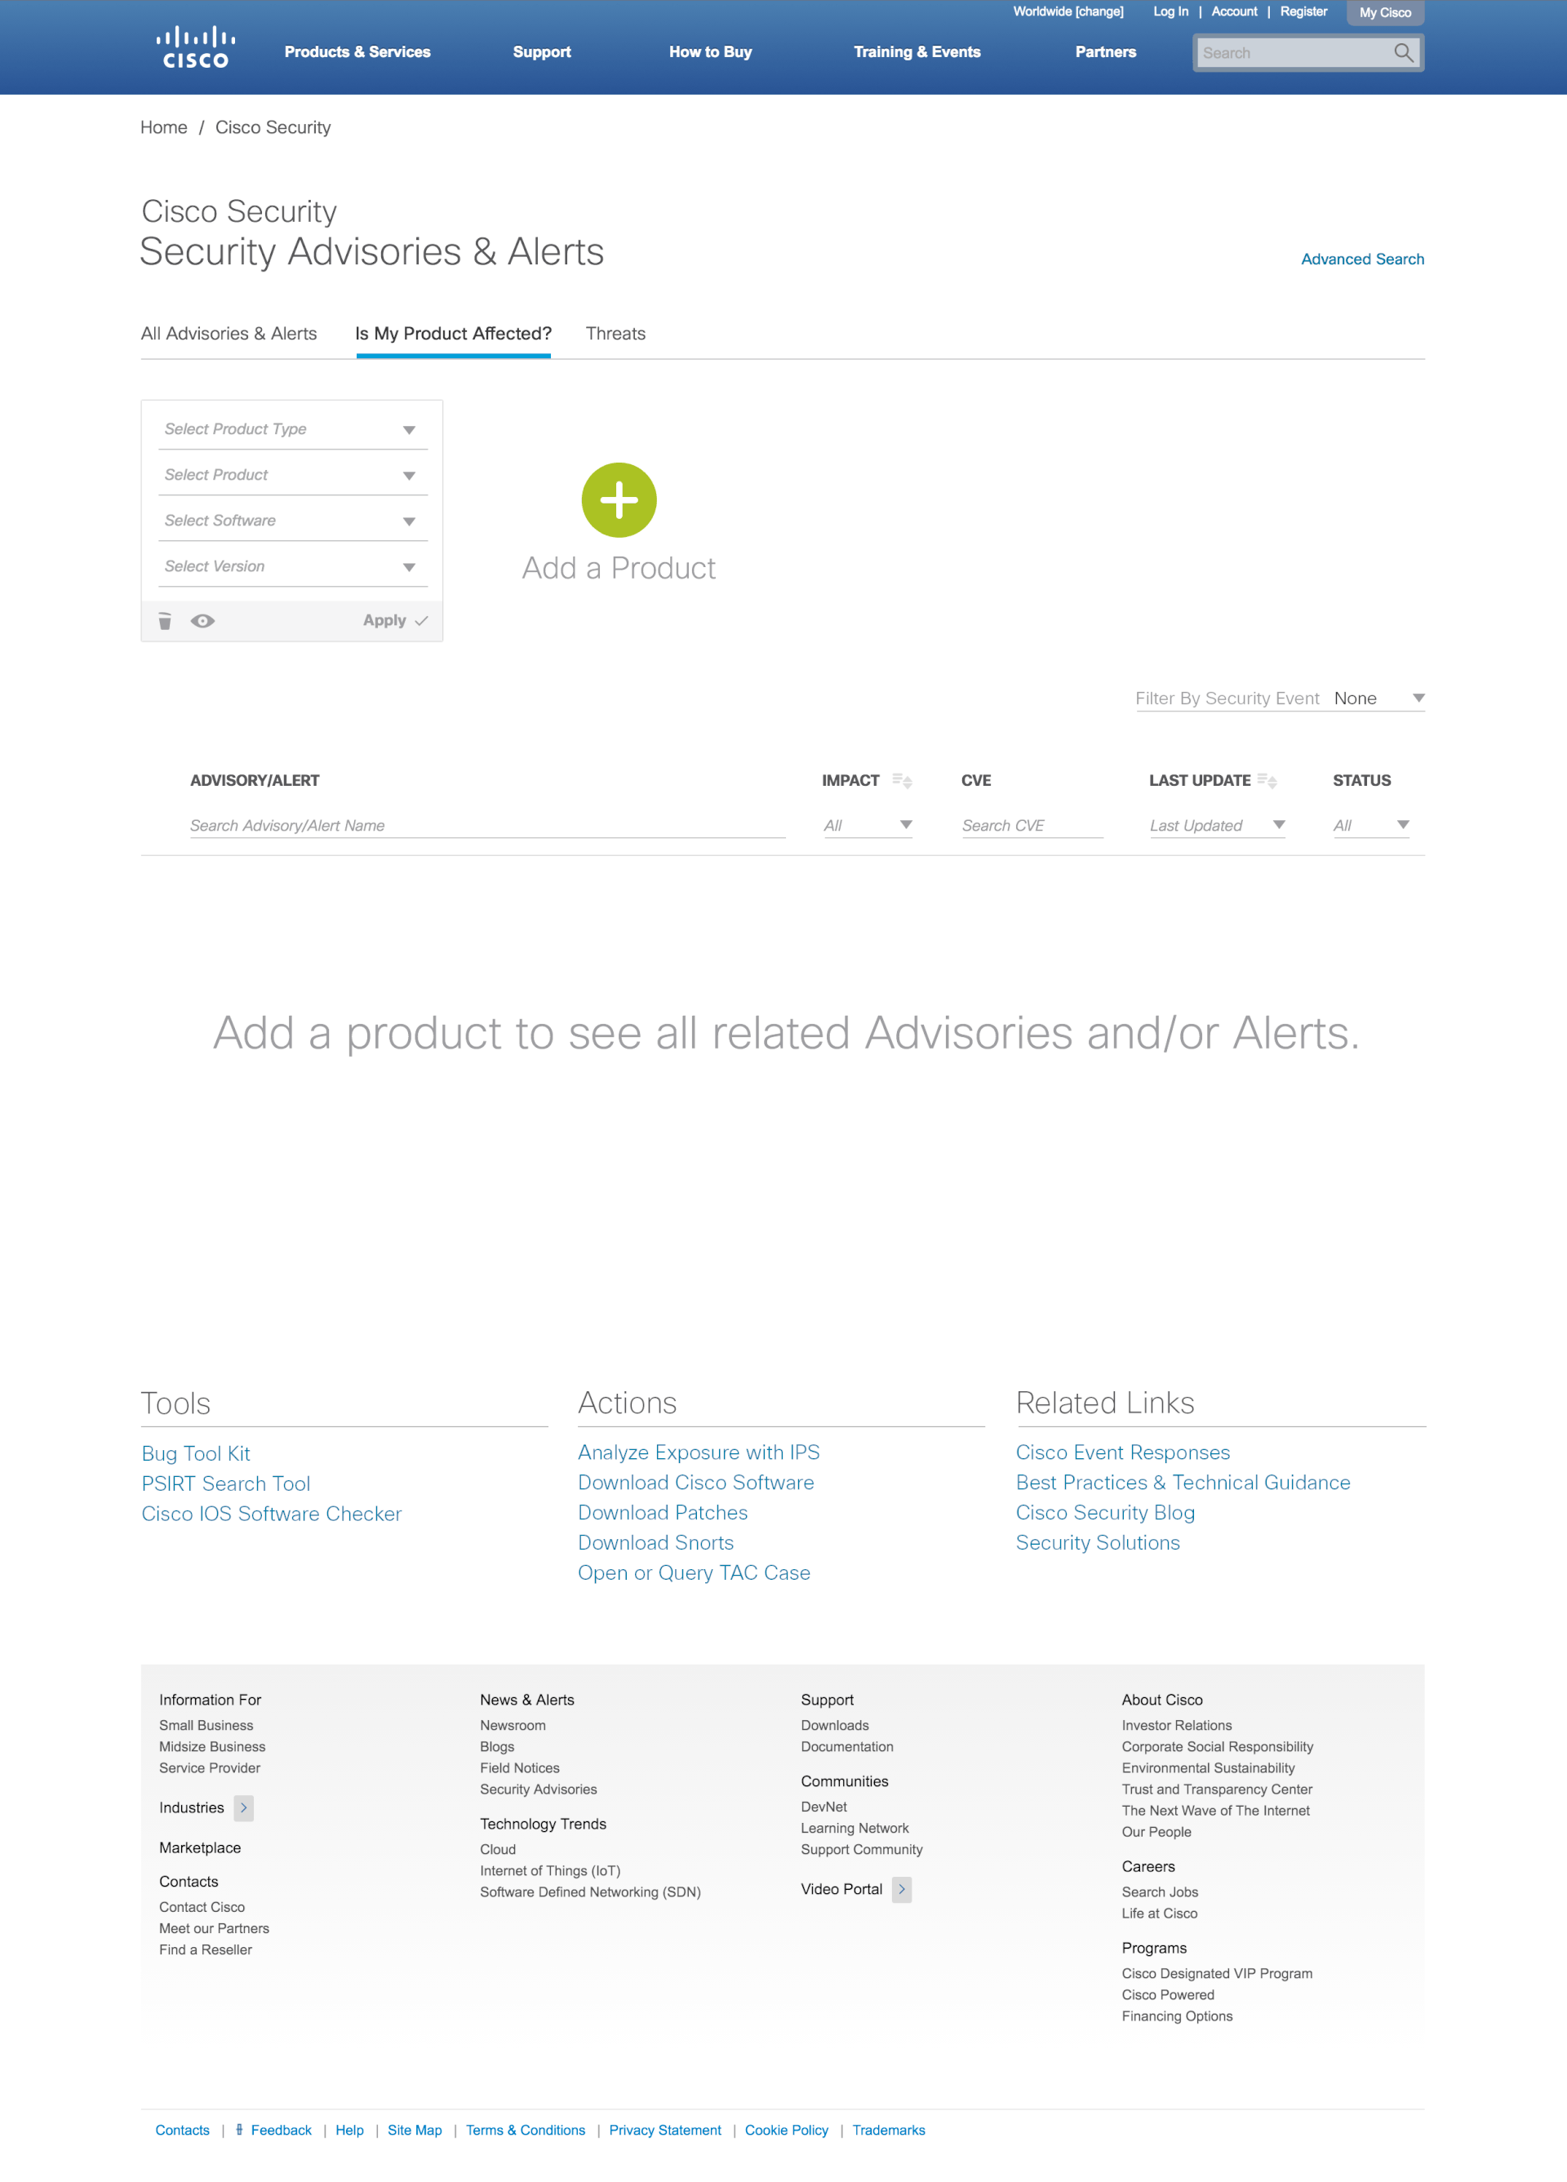
Task: Click the Video Portal arrow icon
Action: [902, 1890]
